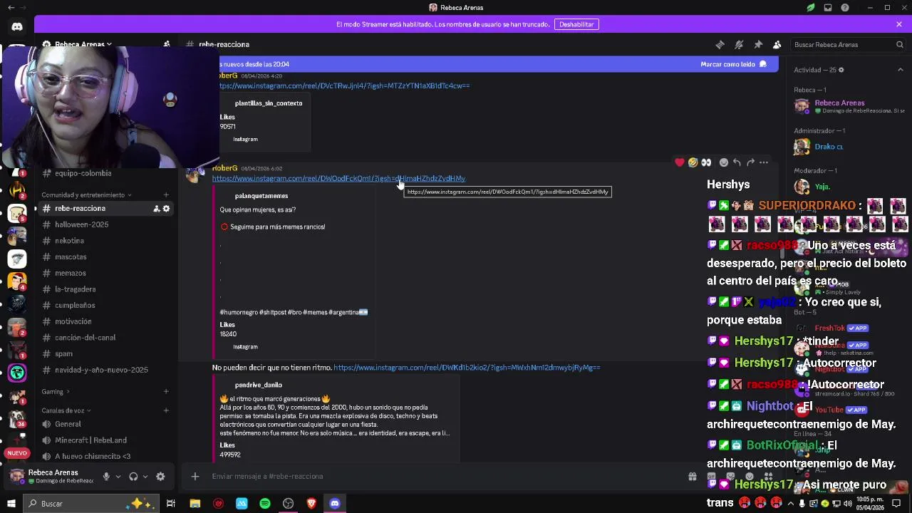Viewport: 912px width, 513px height.
Task: Open Instagram link DWKd1b2kio2
Action: pos(467,368)
